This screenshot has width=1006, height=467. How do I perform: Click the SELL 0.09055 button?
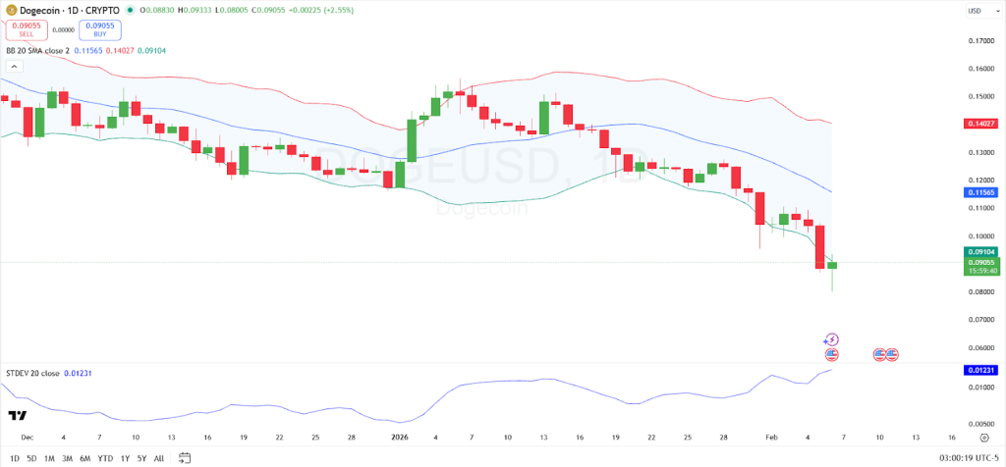(x=27, y=29)
